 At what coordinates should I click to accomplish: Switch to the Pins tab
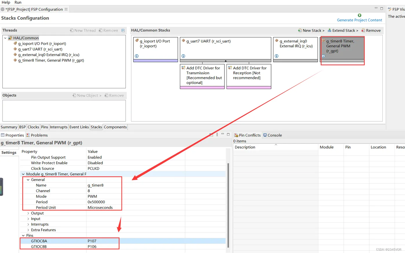[45, 127]
